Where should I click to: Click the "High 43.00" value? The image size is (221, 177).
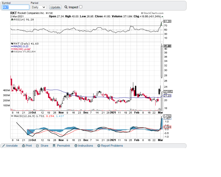point(72,16)
